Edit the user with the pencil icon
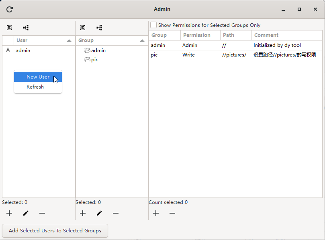The width and height of the screenshot is (325, 240). pos(26,213)
